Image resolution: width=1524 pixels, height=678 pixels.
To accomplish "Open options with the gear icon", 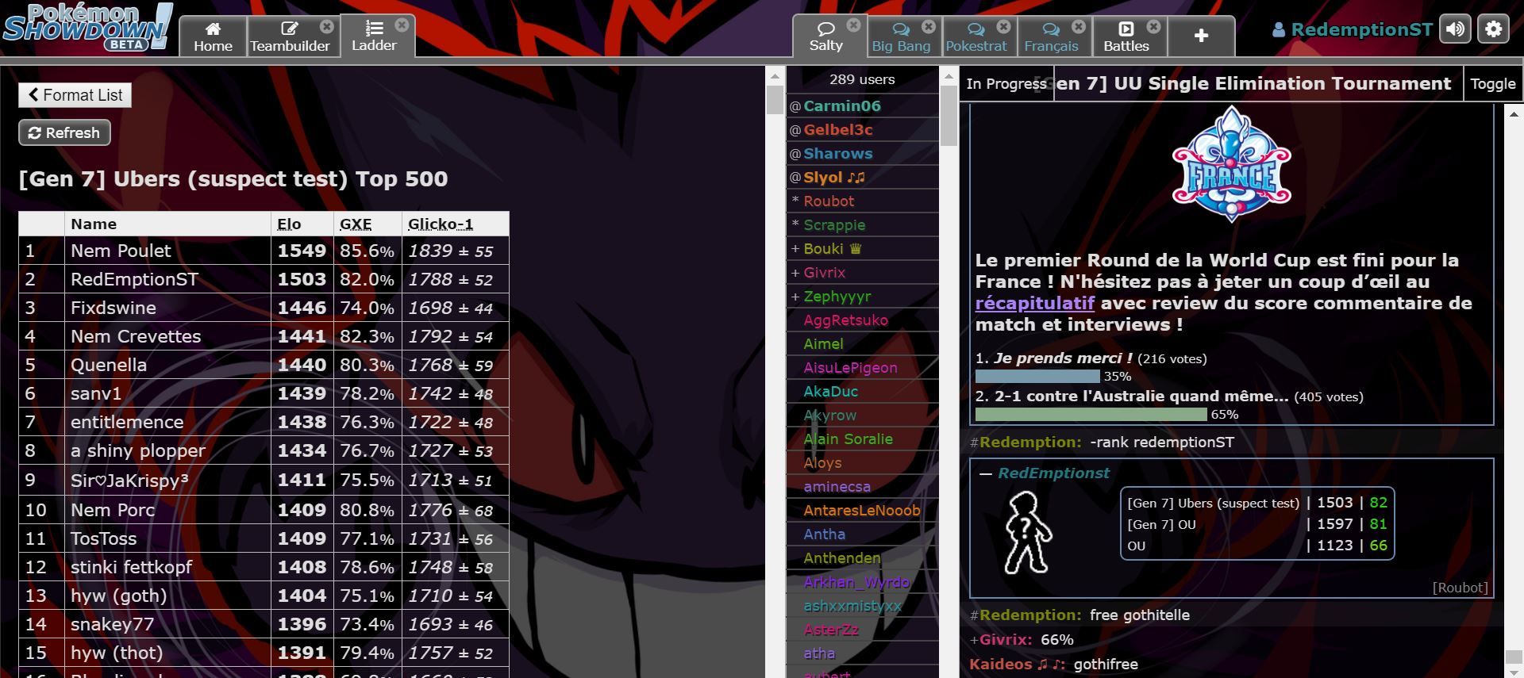I will click(x=1493, y=29).
